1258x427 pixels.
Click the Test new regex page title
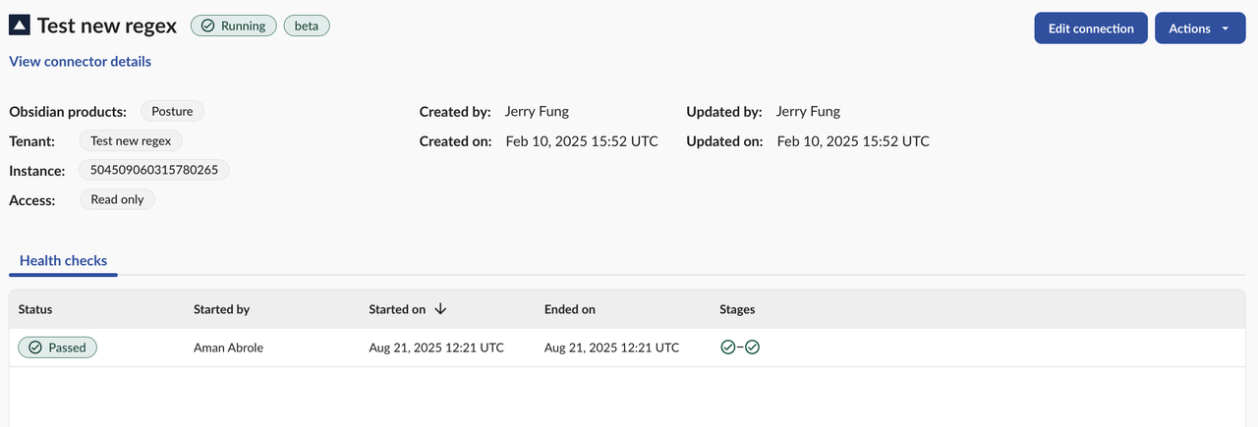107,27
